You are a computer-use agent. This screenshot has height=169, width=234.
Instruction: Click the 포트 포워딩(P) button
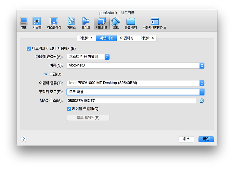pyautogui.click(x=88, y=118)
